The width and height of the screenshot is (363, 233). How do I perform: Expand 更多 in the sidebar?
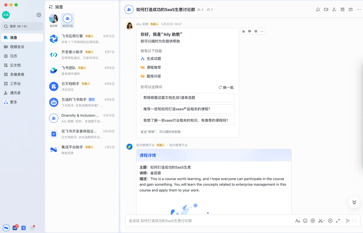coord(22,102)
